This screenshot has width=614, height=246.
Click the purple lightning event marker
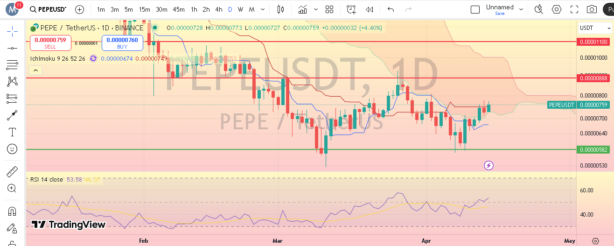[x=488, y=165]
